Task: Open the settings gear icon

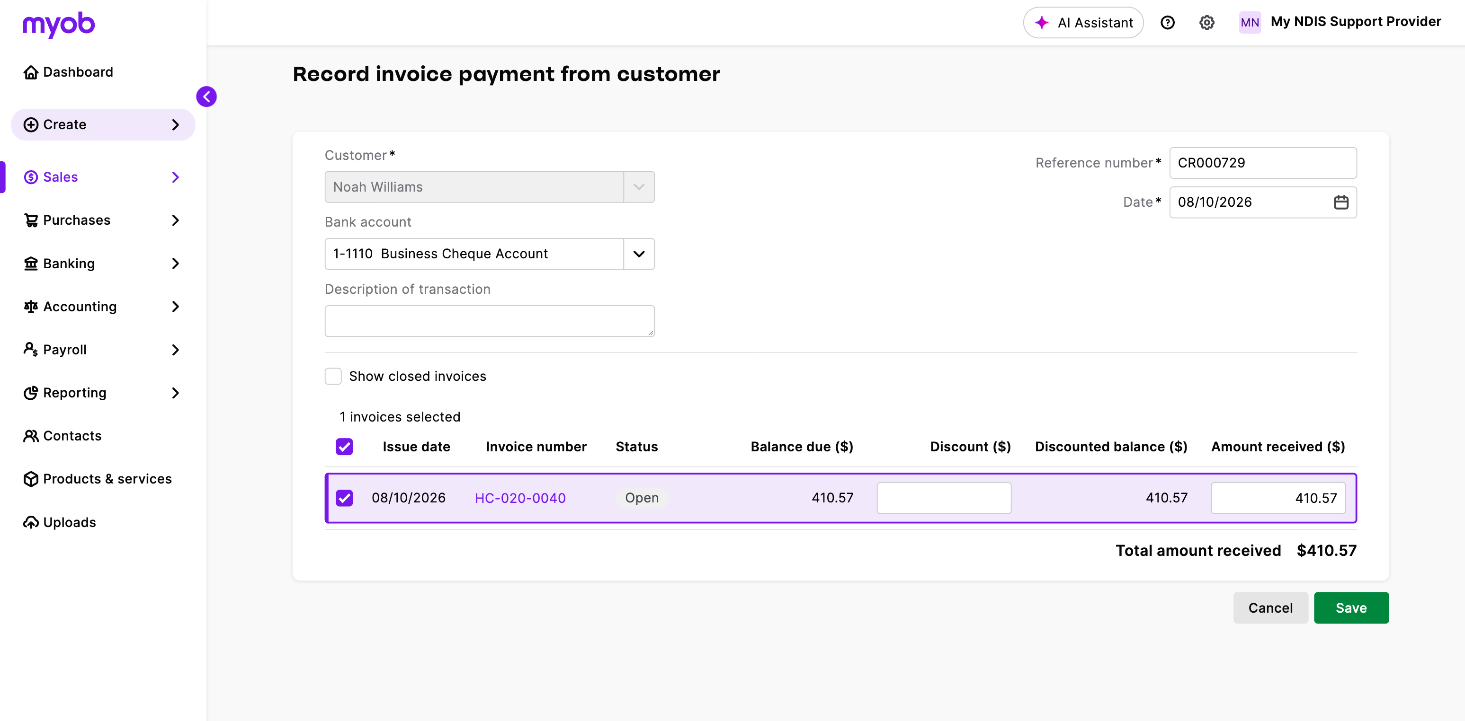Action: pos(1206,23)
